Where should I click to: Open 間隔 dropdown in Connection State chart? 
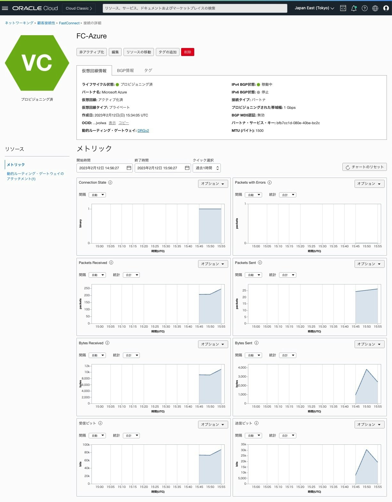click(x=97, y=195)
